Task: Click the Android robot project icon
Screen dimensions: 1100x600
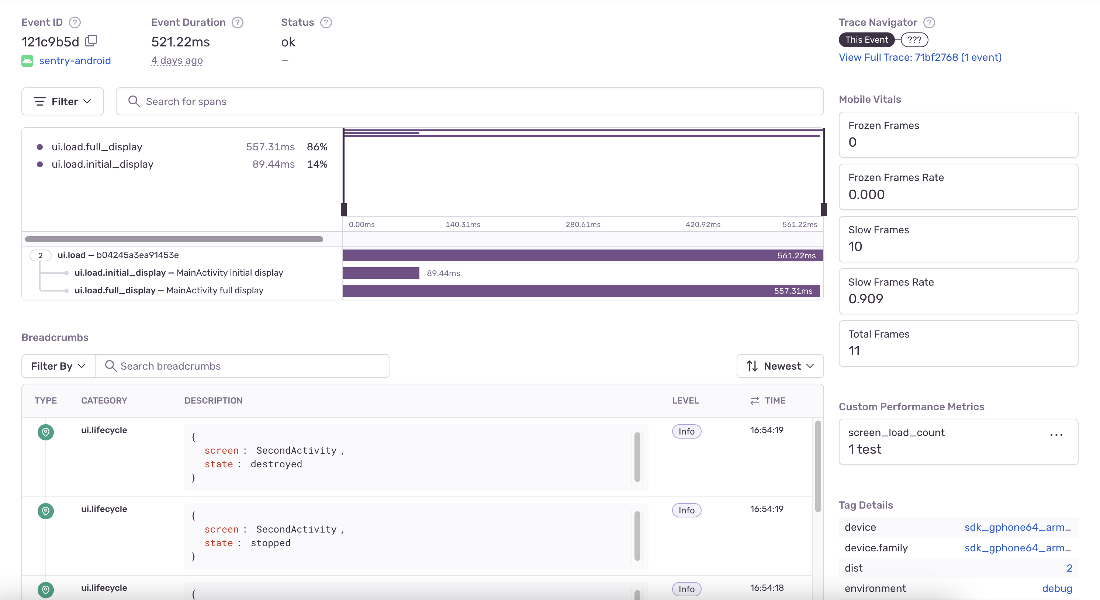Action: click(x=27, y=60)
